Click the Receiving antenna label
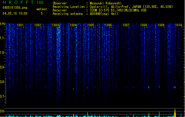The height and width of the screenshot is (117, 185). click(68, 14)
